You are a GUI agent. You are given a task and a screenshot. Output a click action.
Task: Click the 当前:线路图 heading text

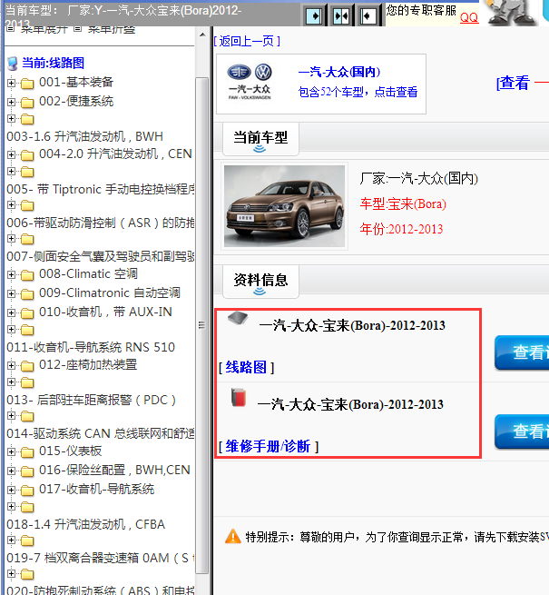53,63
